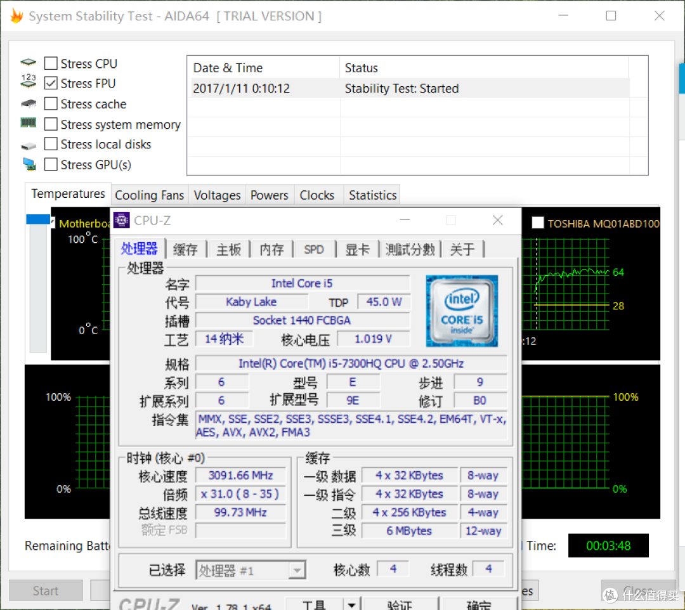Select the 缓存 tab in CPU-Z
The image size is (685, 610).
pos(185,250)
